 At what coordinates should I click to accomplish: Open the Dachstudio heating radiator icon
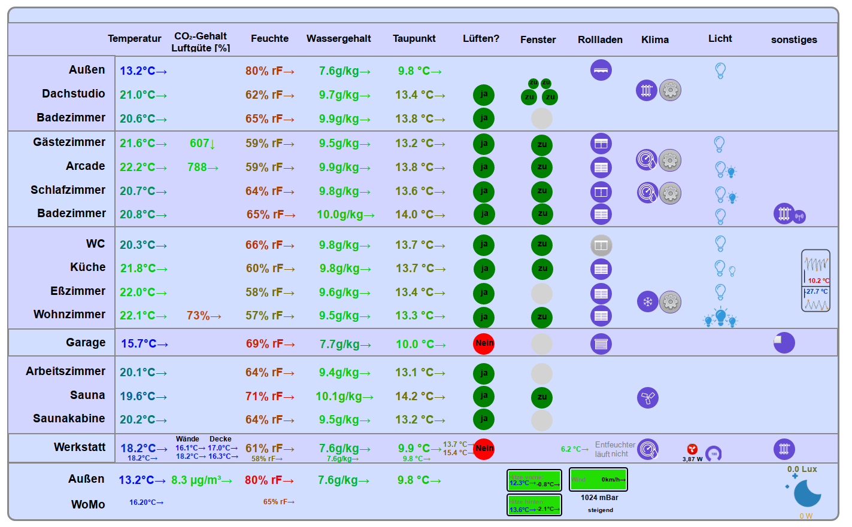(x=647, y=90)
